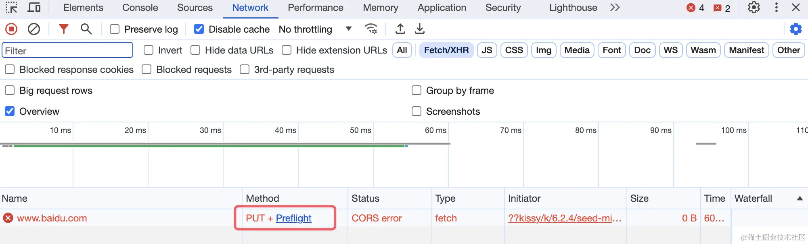Toggle the filter funnel icon
808x244 pixels.
(63, 29)
